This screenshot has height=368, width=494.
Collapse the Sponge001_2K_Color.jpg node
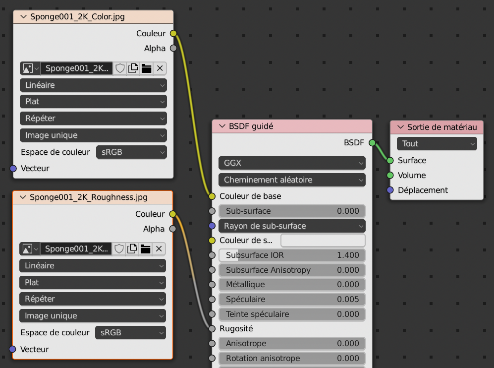click(x=23, y=17)
